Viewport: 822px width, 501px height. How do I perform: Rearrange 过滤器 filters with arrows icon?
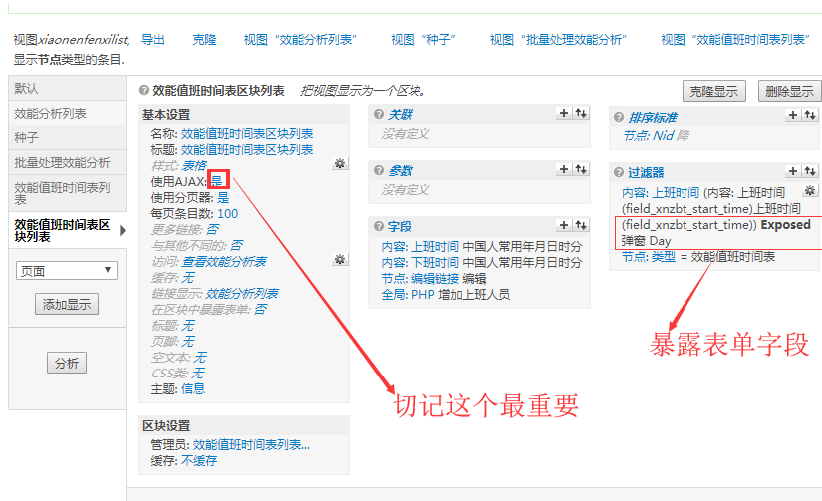coord(810,171)
